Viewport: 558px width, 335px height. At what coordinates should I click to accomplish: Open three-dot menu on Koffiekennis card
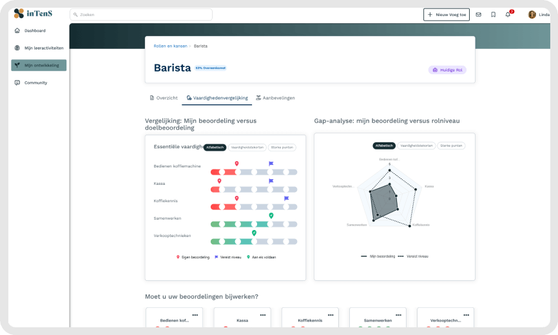point(330,314)
